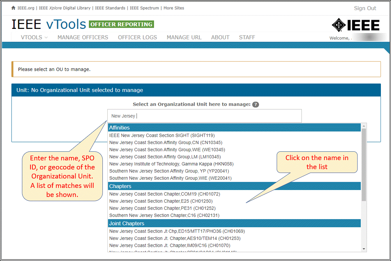Screen dimensions: 391x261
Task: Click the dropdown list scrollbar thumb
Action: (364, 165)
